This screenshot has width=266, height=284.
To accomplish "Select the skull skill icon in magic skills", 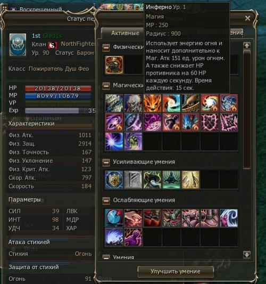I will coord(134,103).
